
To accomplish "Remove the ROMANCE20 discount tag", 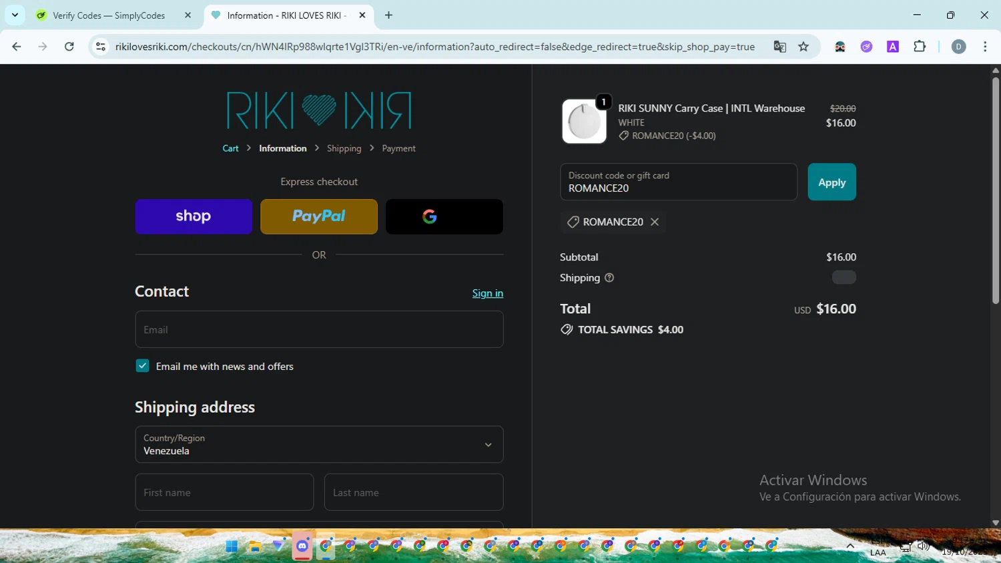I will [x=655, y=222].
